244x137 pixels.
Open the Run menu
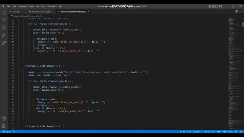pyautogui.click(x=43, y=6)
